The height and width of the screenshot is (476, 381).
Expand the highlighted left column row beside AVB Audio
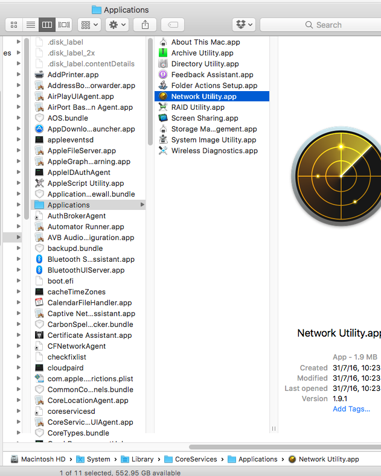coord(19,237)
